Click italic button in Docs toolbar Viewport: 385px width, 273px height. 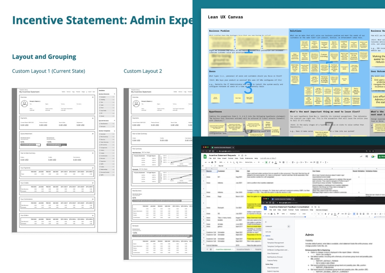[x=329, y=214]
